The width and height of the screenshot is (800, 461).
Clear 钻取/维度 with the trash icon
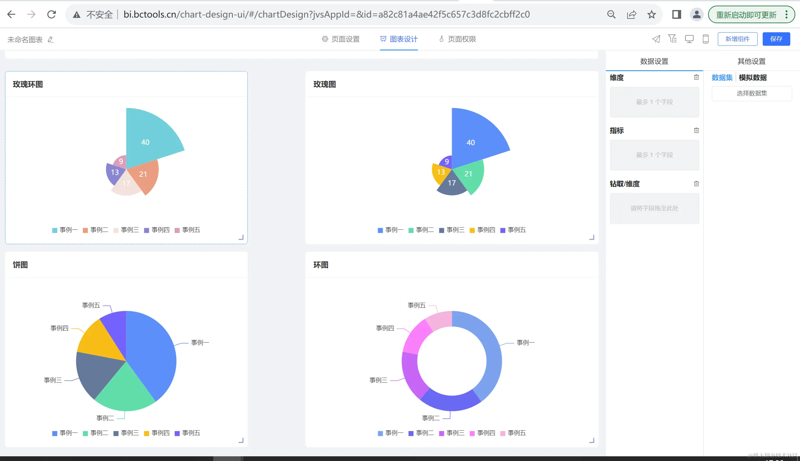pos(696,184)
